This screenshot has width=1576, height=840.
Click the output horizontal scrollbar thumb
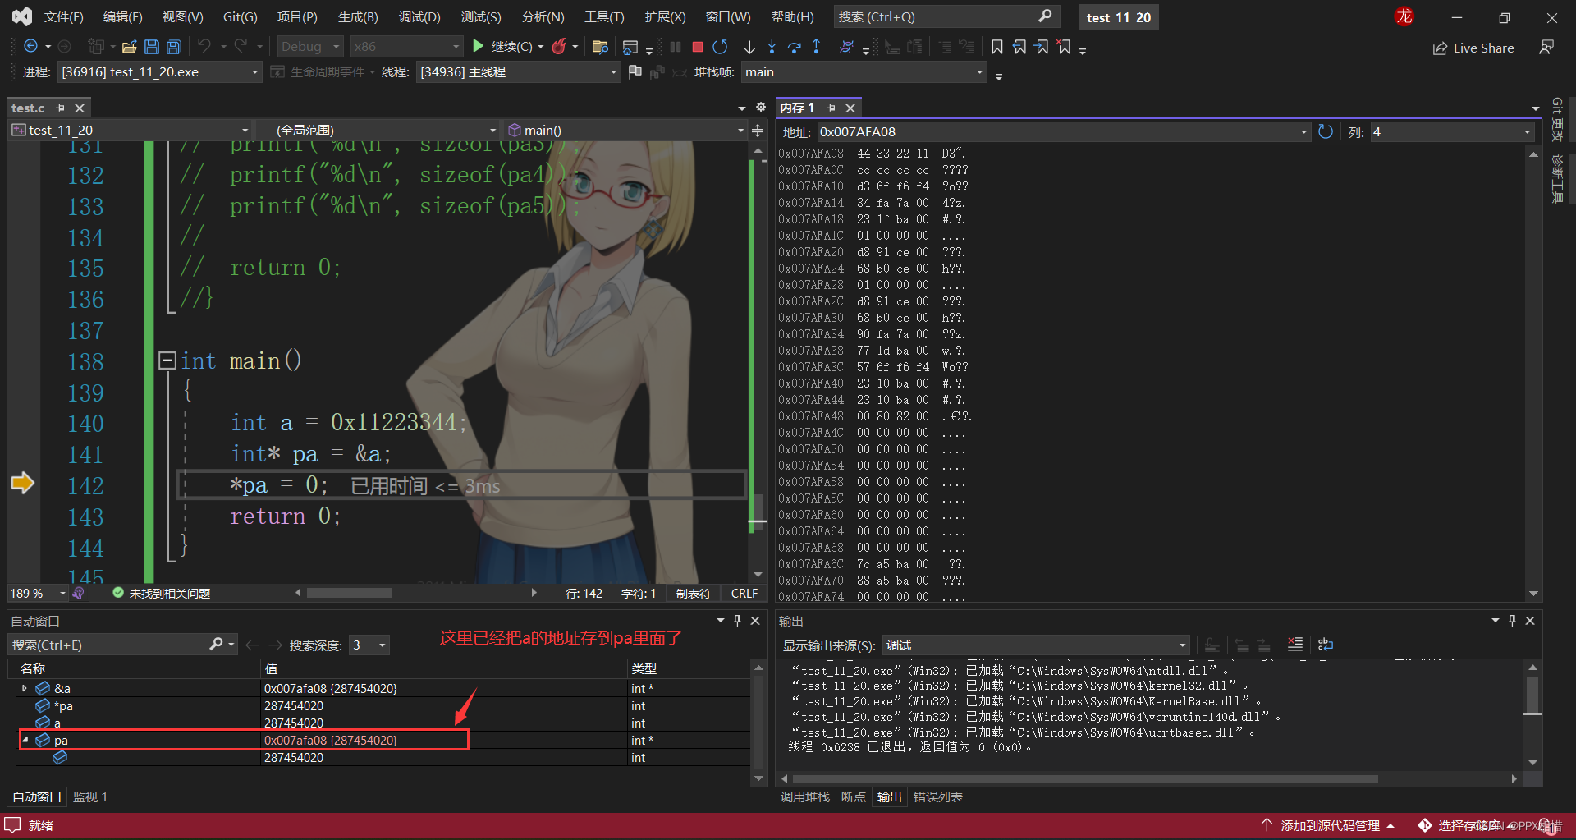pyautogui.click(x=1085, y=778)
